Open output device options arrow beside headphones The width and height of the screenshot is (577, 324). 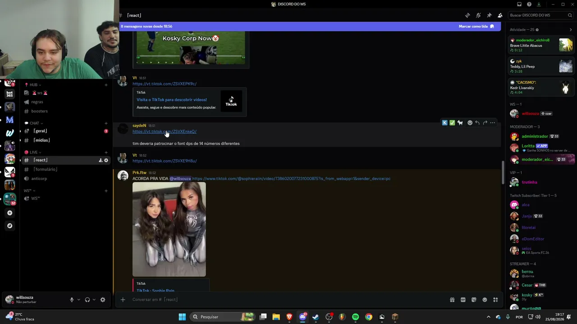point(94,300)
